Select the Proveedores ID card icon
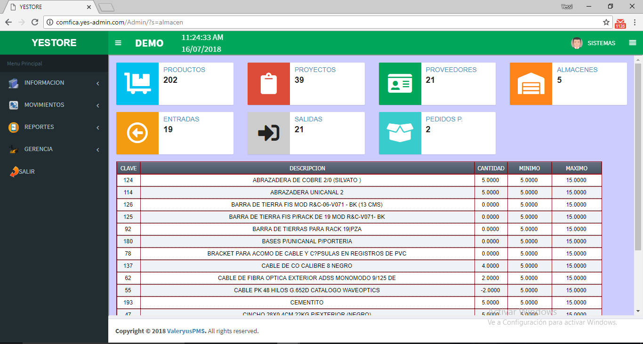 pyautogui.click(x=400, y=84)
